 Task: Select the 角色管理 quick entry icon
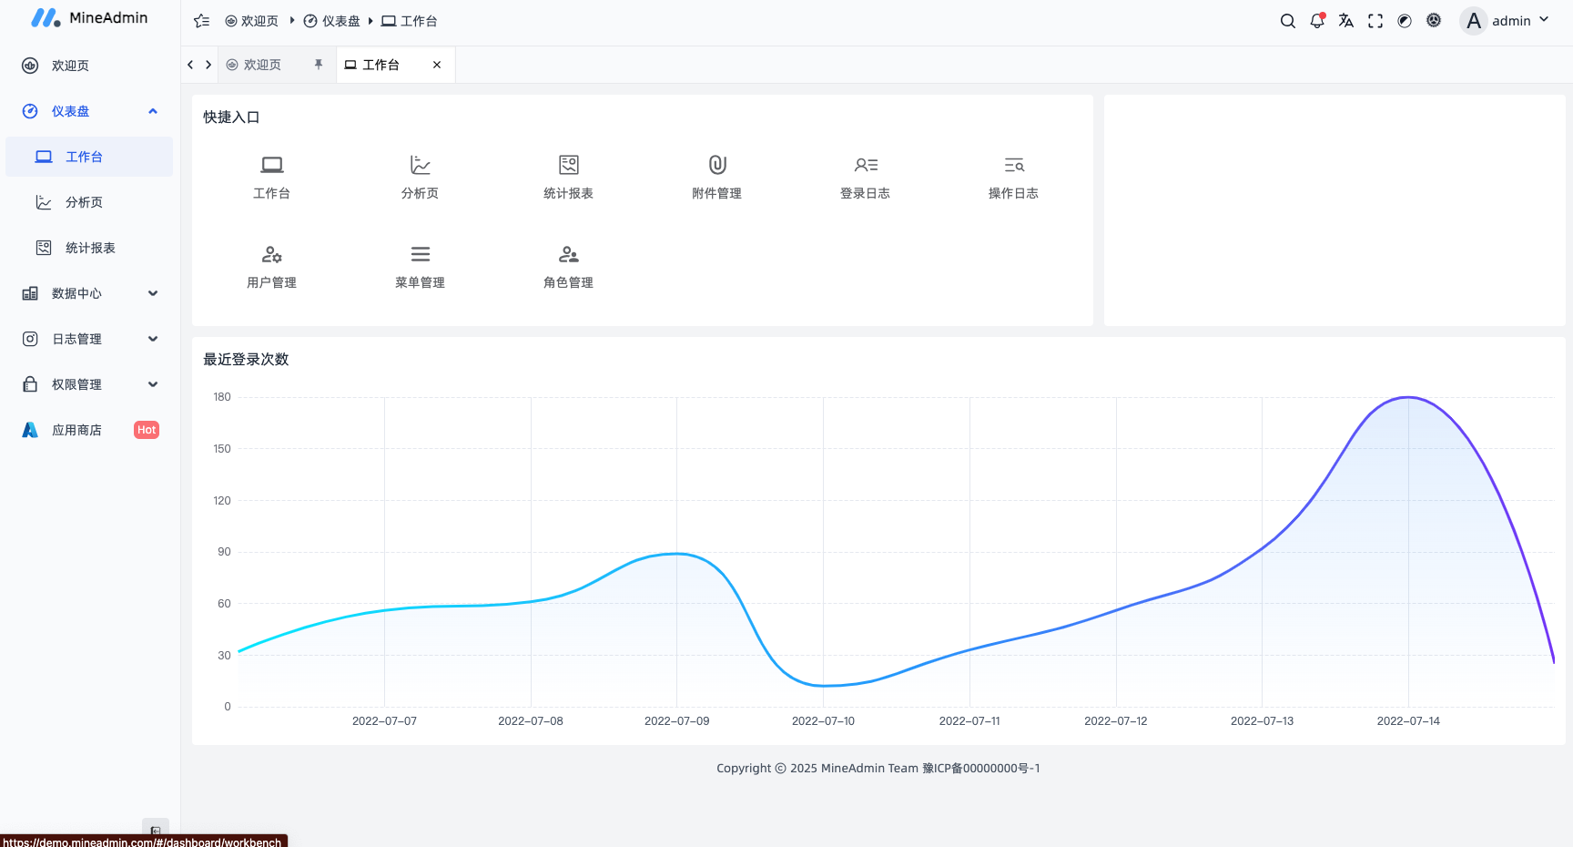point(568,264)
